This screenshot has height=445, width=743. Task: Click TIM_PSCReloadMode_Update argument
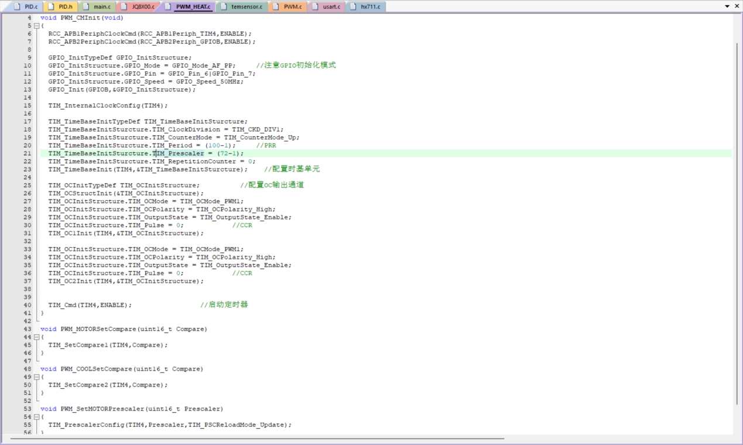[235, 425]
